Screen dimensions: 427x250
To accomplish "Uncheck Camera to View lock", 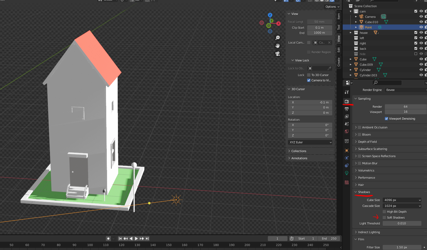I will tap(309, 80).
